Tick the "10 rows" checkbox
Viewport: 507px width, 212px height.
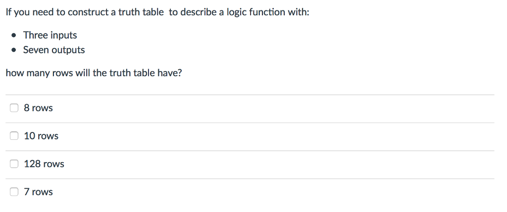pyautogui.click(x=14, y=136)
